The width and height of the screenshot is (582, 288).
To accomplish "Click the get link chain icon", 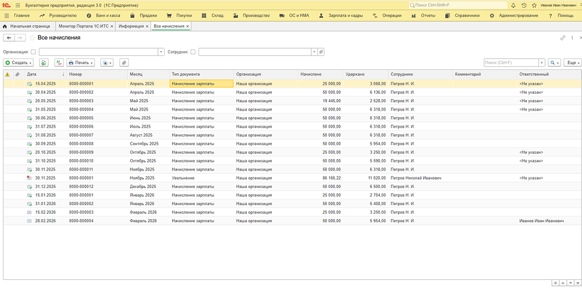I will pos(563,38).
